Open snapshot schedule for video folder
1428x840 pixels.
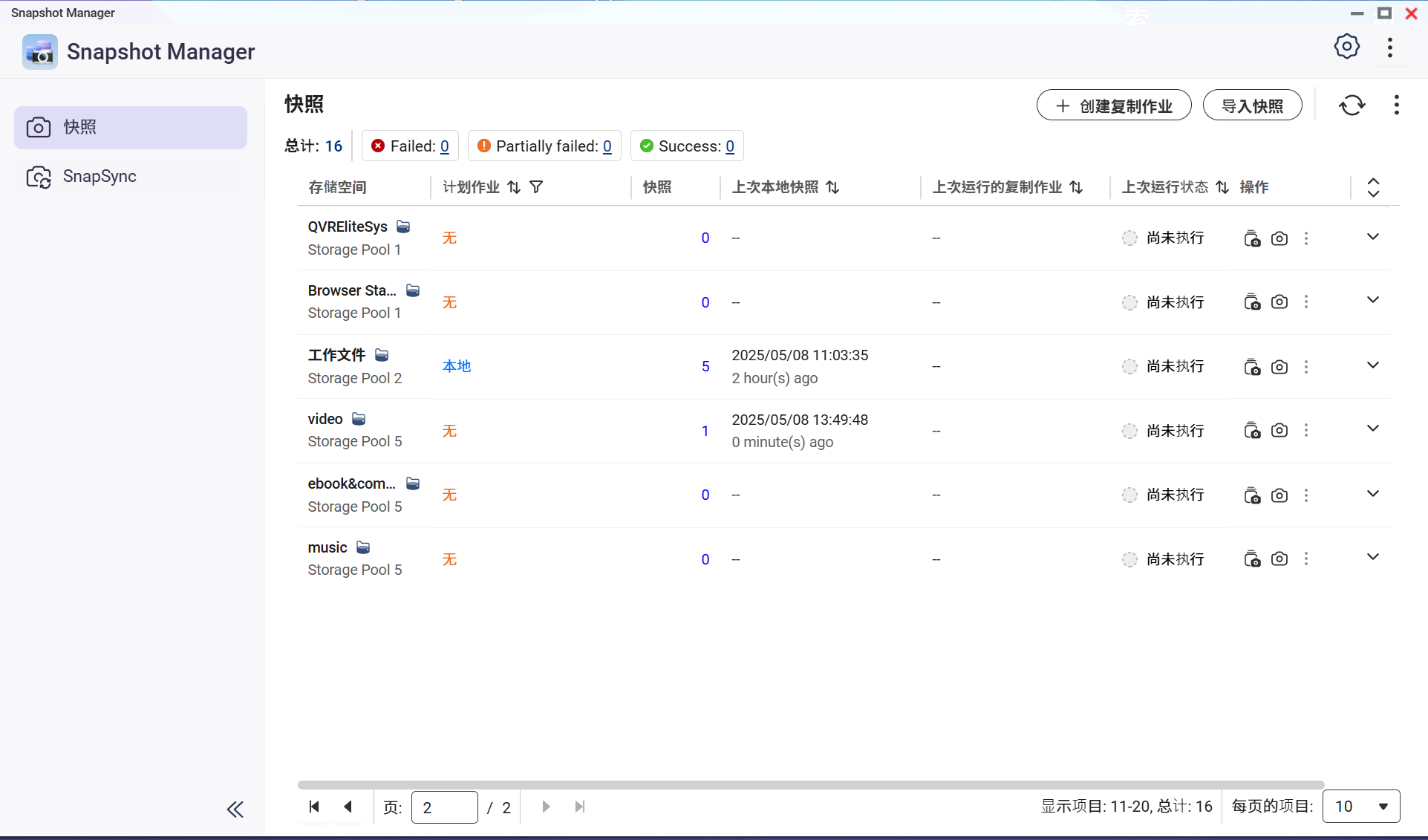tap(1252, 431)
